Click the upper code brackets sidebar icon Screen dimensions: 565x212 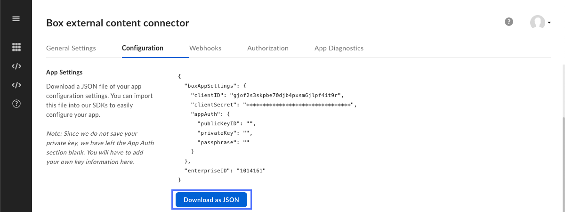click(x=16, y=66)
